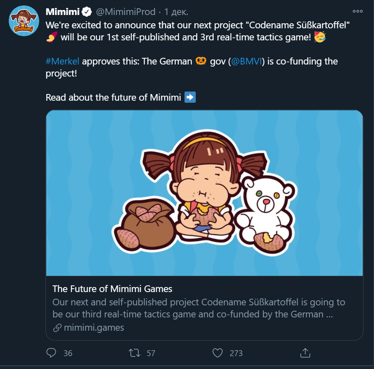Image resolution: width=374 pixels, height=369 pixels.
Task: Click the reply count 36
Action: click(x=68, y=353)
